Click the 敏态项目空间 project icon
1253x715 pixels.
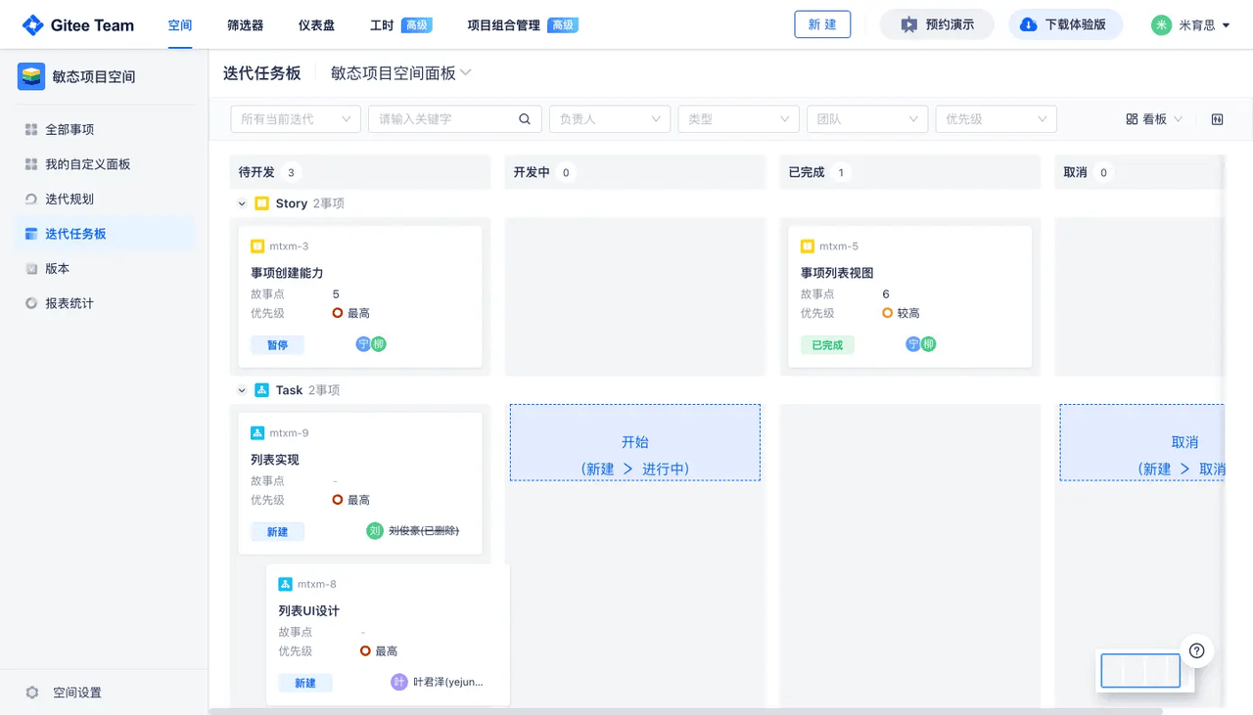(x=31, y=76)
